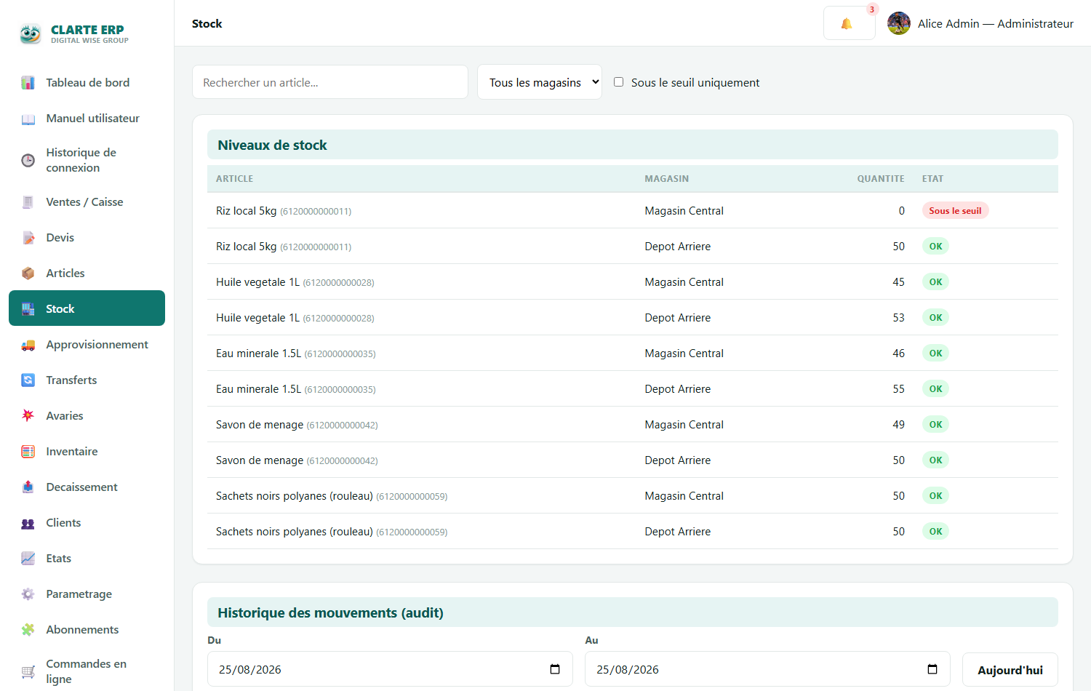
Task: Open the Ventes / Caisse menu
Action: tap(87, 202)
